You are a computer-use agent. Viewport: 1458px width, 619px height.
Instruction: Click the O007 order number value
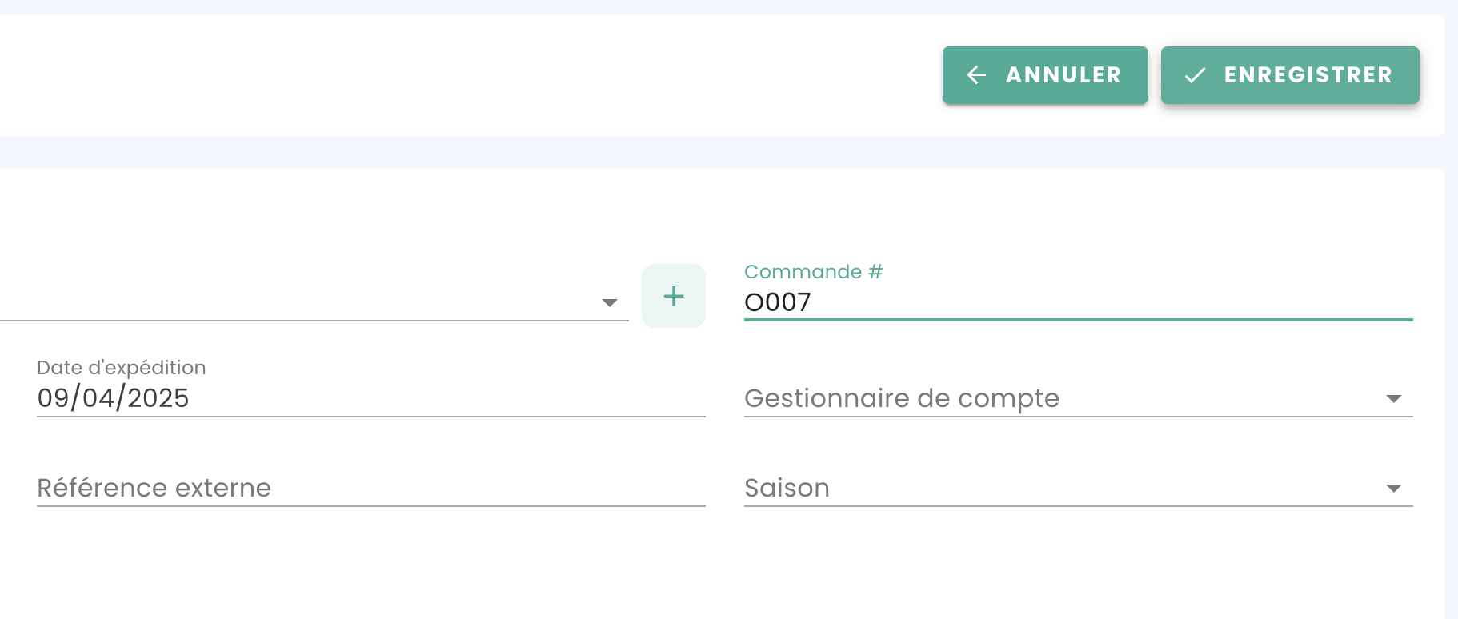(777, 302)
